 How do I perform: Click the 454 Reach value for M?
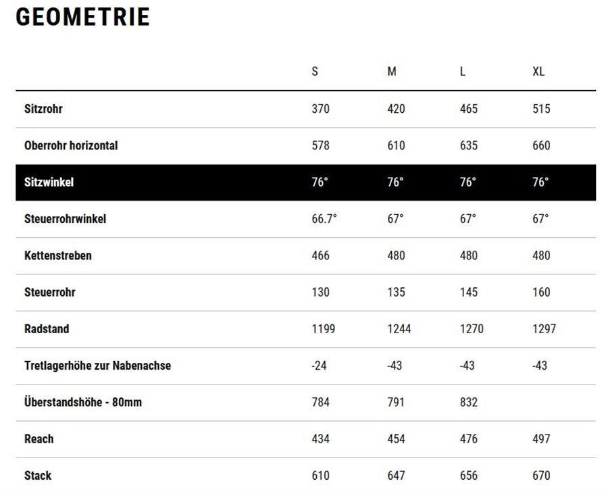(397, 439)
